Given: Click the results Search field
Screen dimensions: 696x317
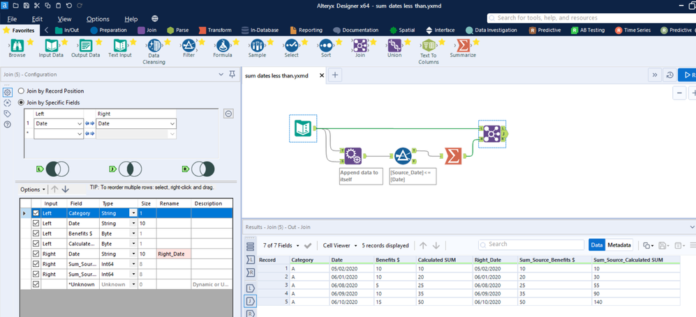Looking at the screenshot, I should pyautogui.click(x=531, y=245).
